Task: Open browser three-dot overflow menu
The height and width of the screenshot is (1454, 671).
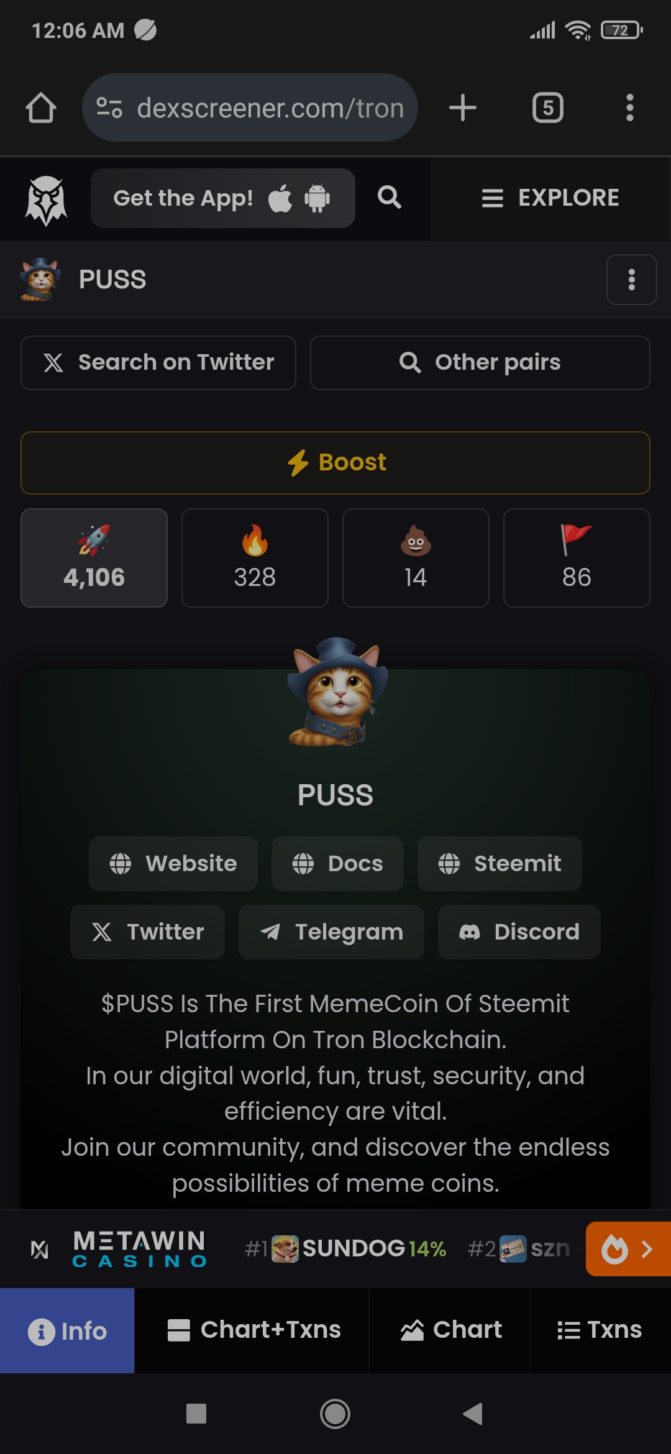Action: 630,107
